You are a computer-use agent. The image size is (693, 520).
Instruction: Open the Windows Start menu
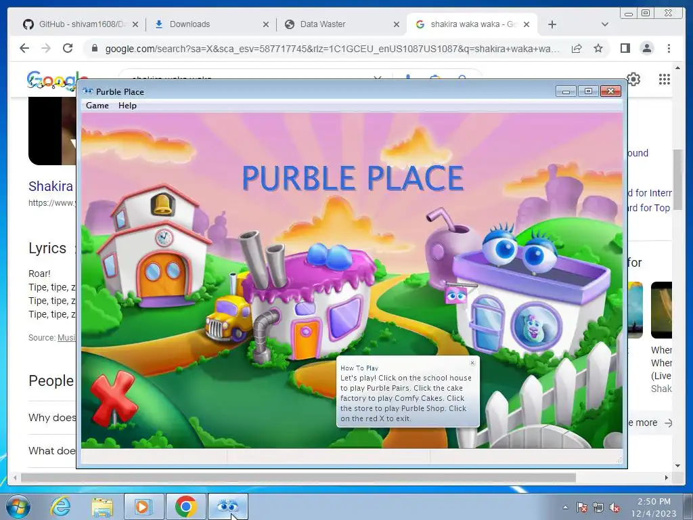[x=18, y=506]
